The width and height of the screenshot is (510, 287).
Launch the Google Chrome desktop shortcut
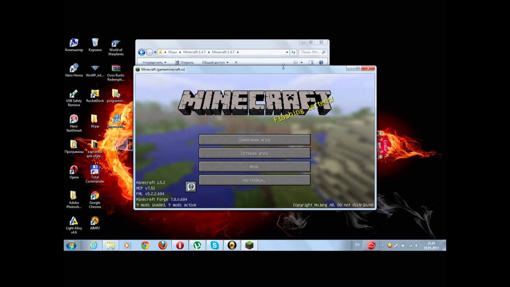[95, 200]
